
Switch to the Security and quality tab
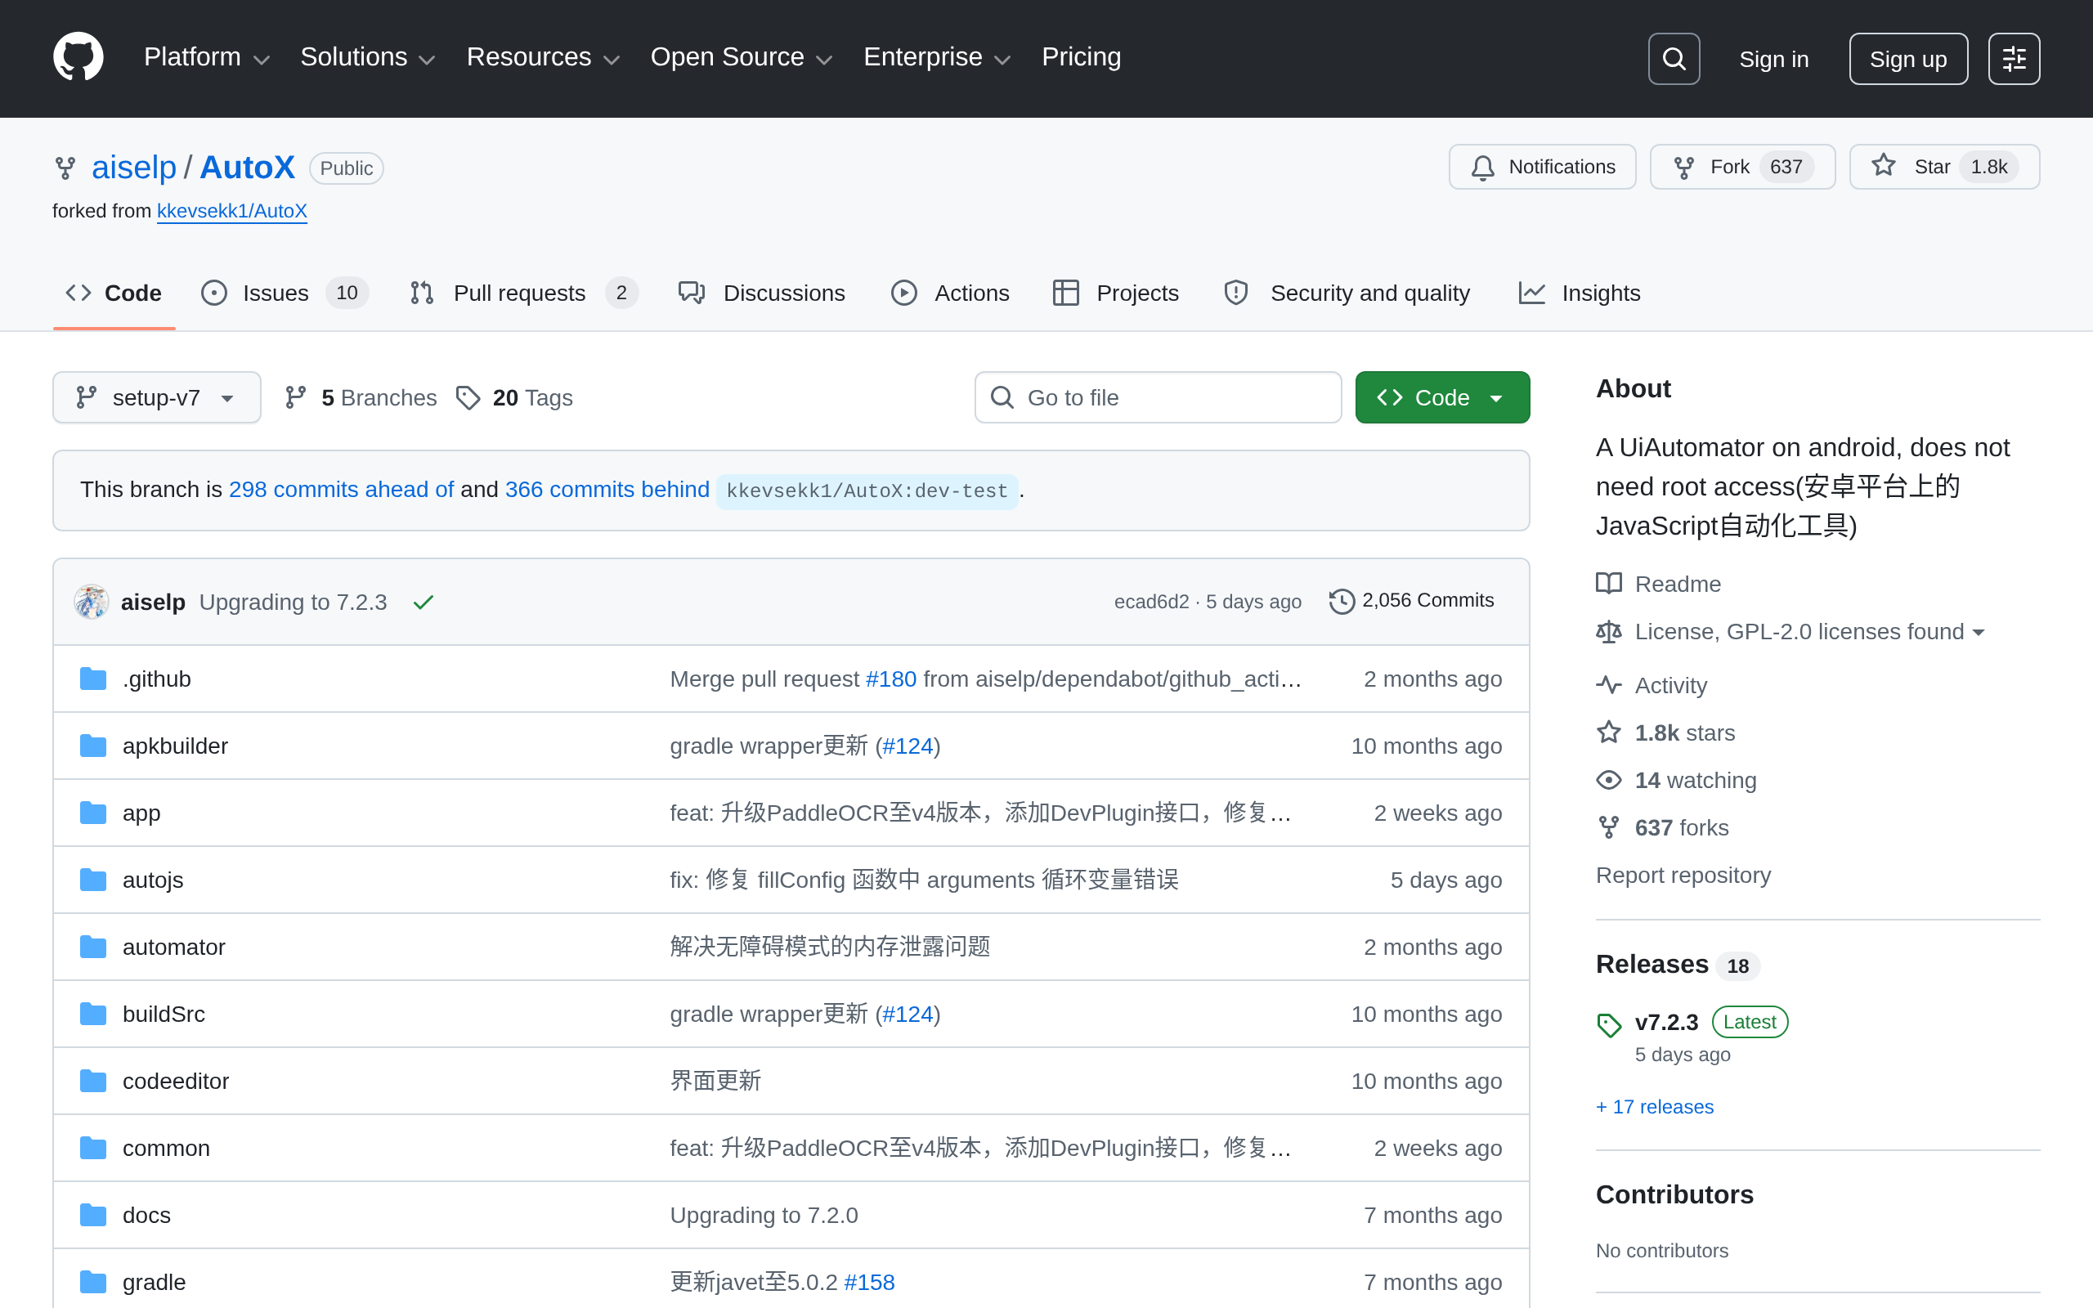(x=1347, y=293)
